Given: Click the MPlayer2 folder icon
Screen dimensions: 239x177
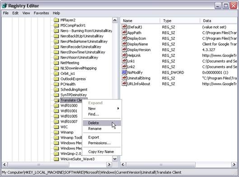Looking at the screenshot, I should click(x=56, y=20).
